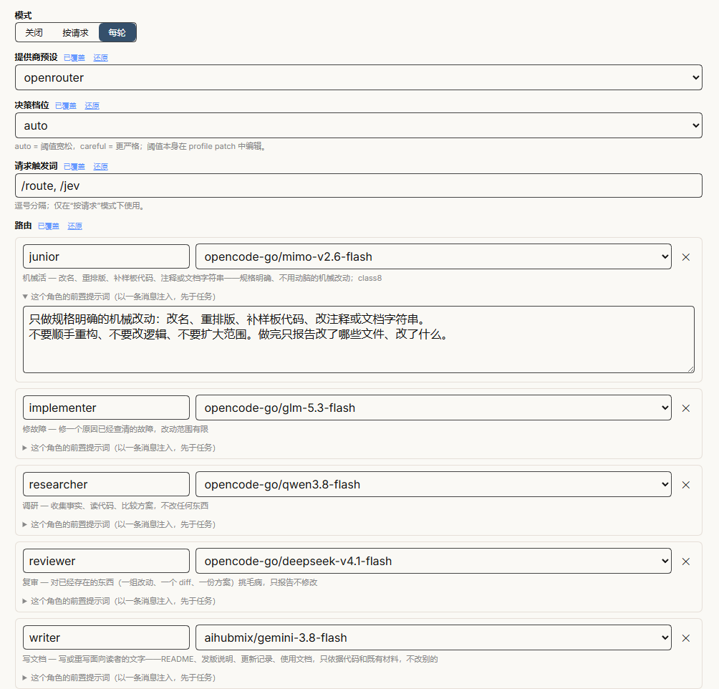
Task: Open implementer model dropdown glm-5.3-flash
Action: (433, 408)
